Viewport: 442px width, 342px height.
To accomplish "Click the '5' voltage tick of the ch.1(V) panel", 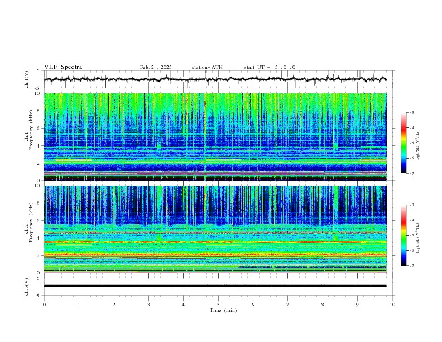I will pos(39,70).
